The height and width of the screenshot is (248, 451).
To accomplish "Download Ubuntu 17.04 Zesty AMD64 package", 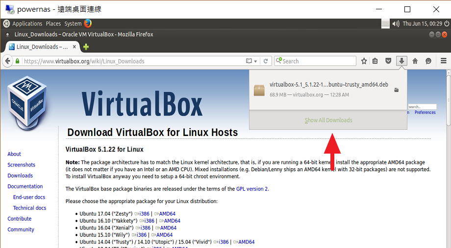I will [167, 214].
